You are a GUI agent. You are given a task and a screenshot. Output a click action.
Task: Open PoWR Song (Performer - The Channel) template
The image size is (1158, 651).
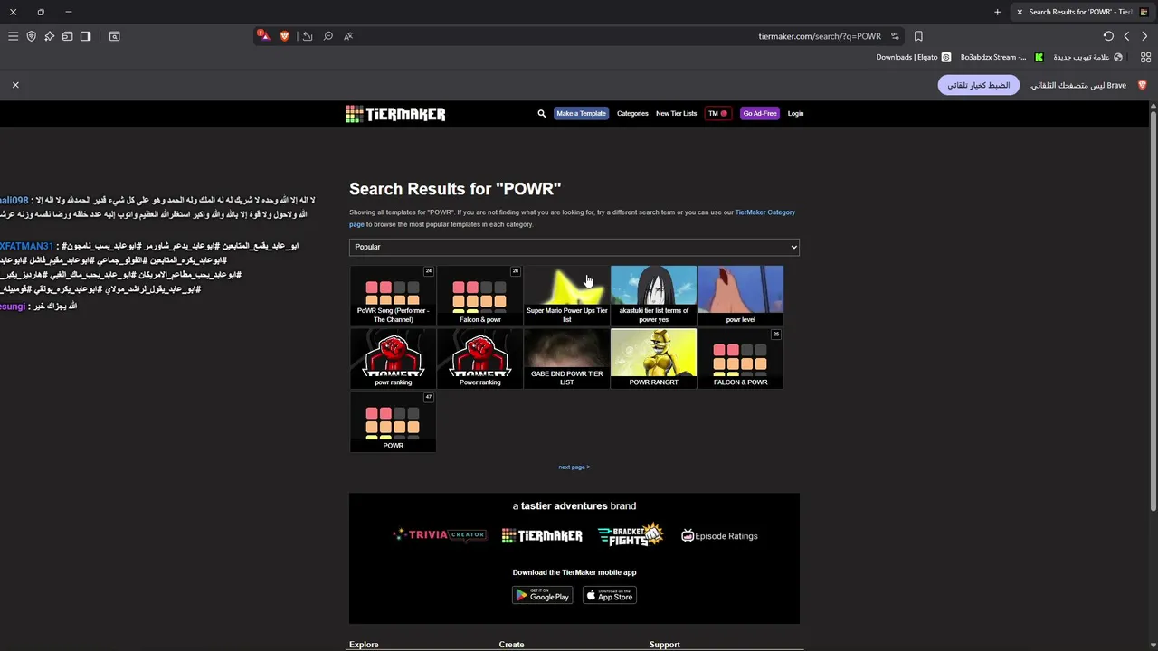click(x=393, y=295)
